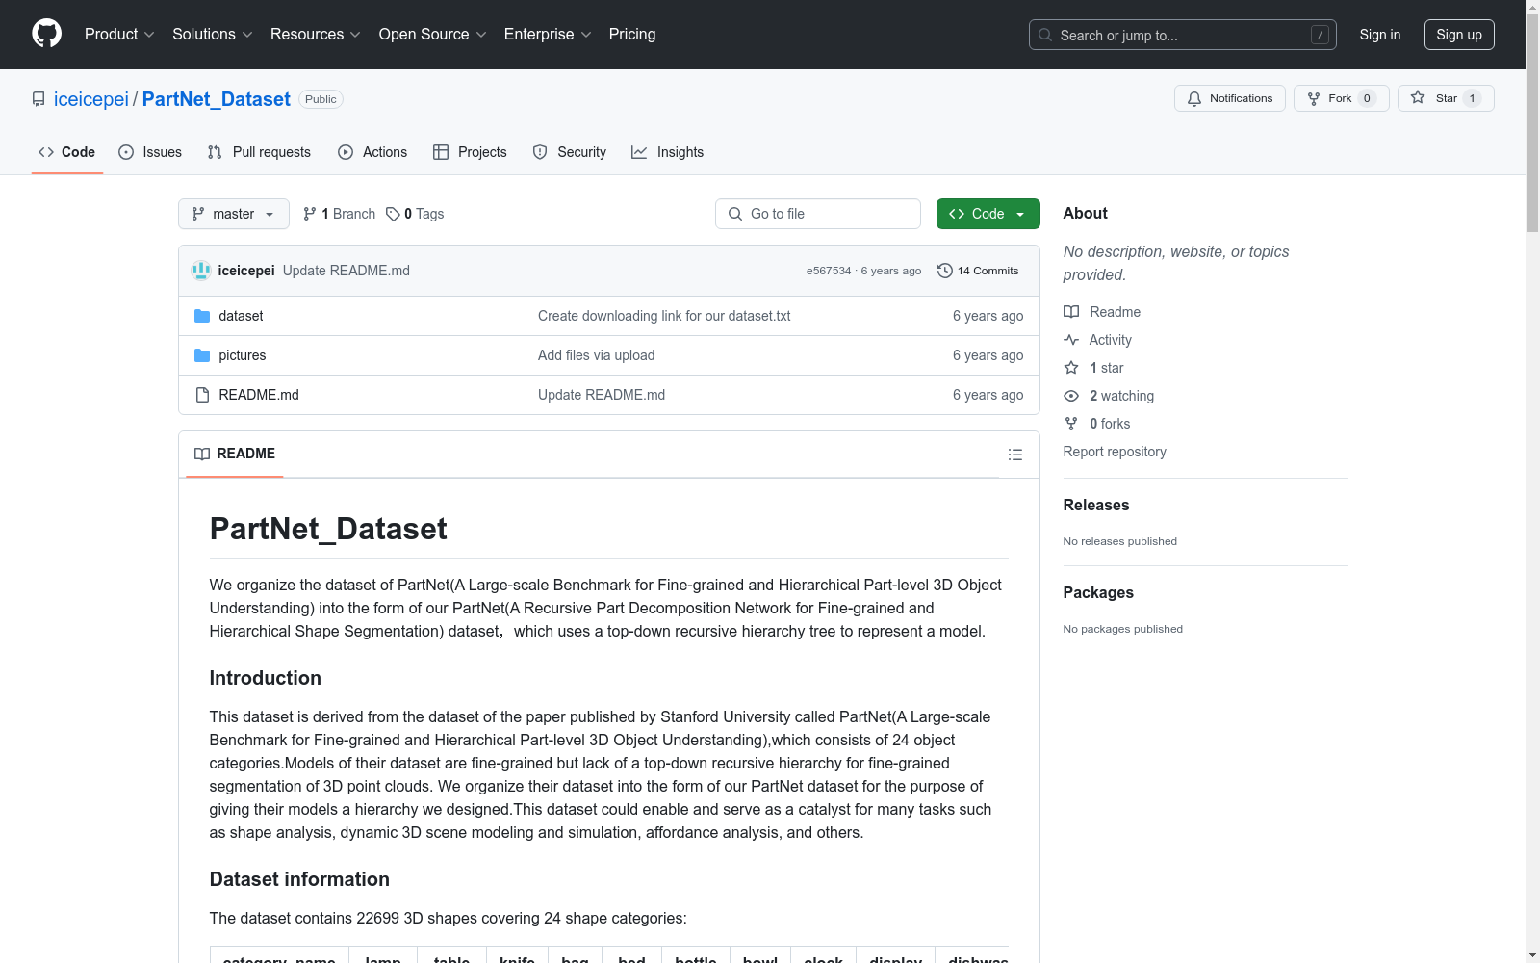The image size is (1540, 963).
Task: Open the dataset folder
Action: click(241, 316)
